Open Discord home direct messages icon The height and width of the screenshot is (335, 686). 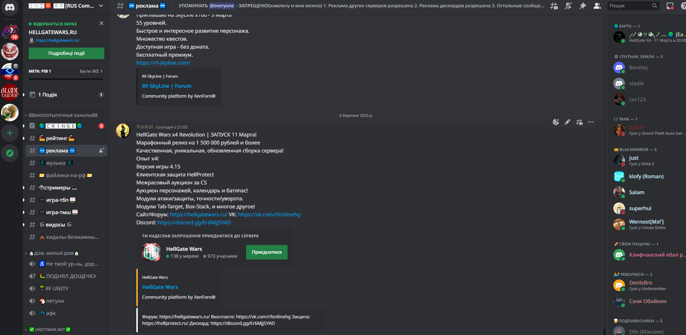[10, 7]
